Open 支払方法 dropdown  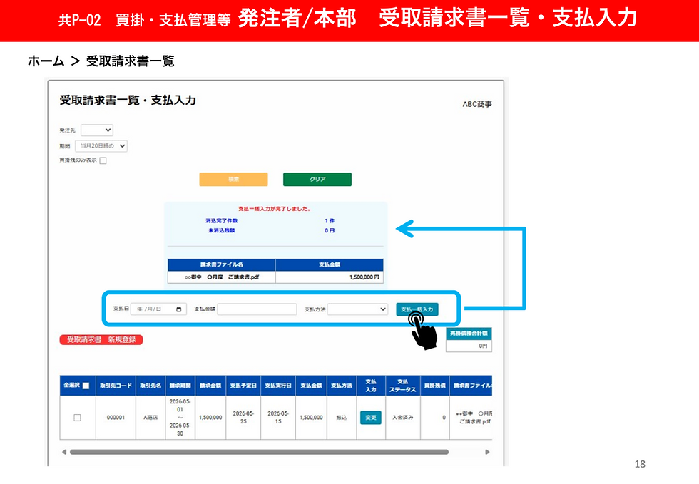click(x=357, y=309)
